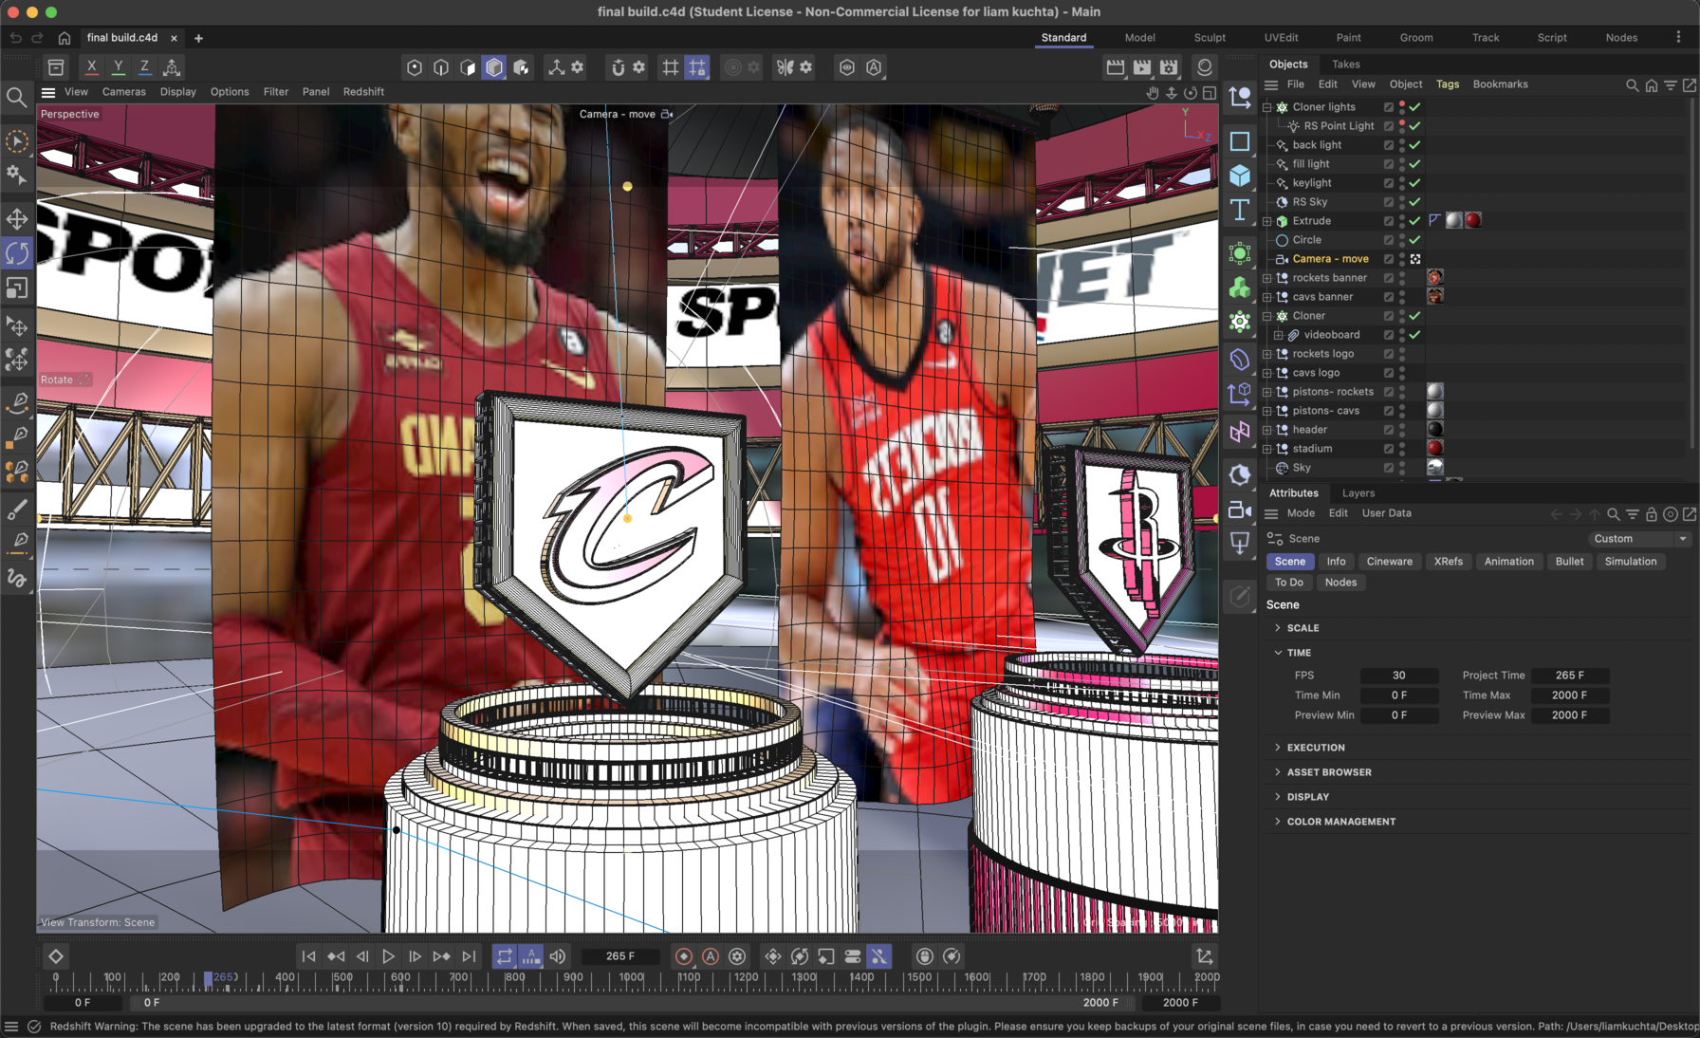Toggle Y axis lock

pos(118,67)
